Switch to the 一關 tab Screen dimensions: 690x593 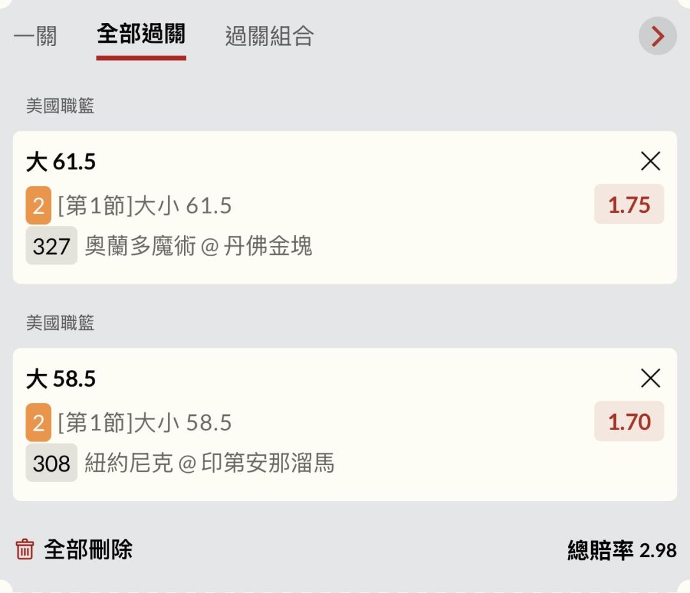(35, 36)
